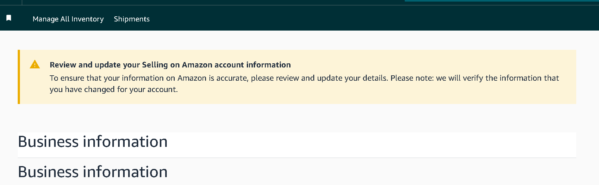The width and height of the screenshot is (599, 185).
Task: Select the upper Business information heading
Action: point(93,142)
